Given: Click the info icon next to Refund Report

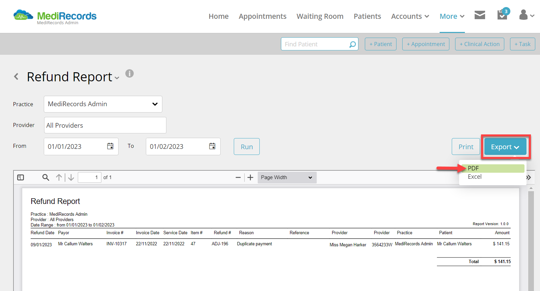Looking at the screenshot, I should tap(130, 73).
